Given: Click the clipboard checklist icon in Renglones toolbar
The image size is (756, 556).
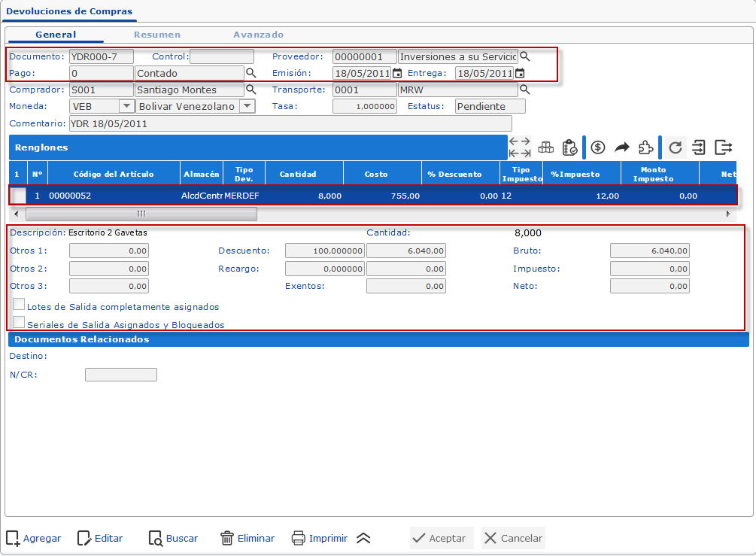Looking at the screenshot, I should [x=569, y=147].
